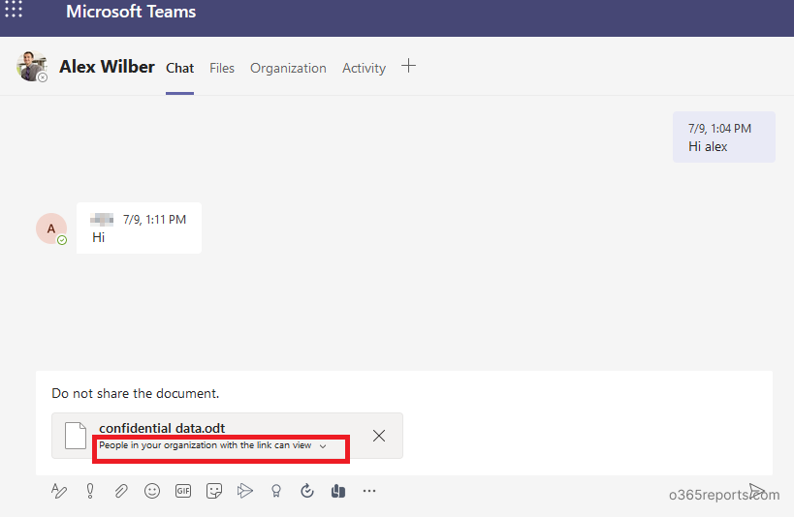Click the confidential data.odt file name
The width and height of the screenshot is (794, 517).
click(162, 428)
